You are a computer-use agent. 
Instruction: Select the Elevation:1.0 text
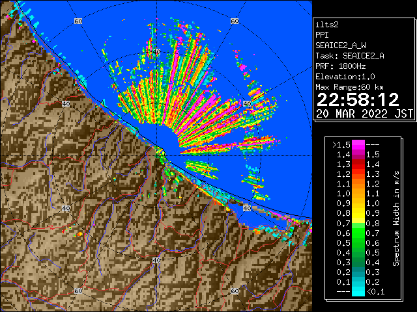(345, 77)
